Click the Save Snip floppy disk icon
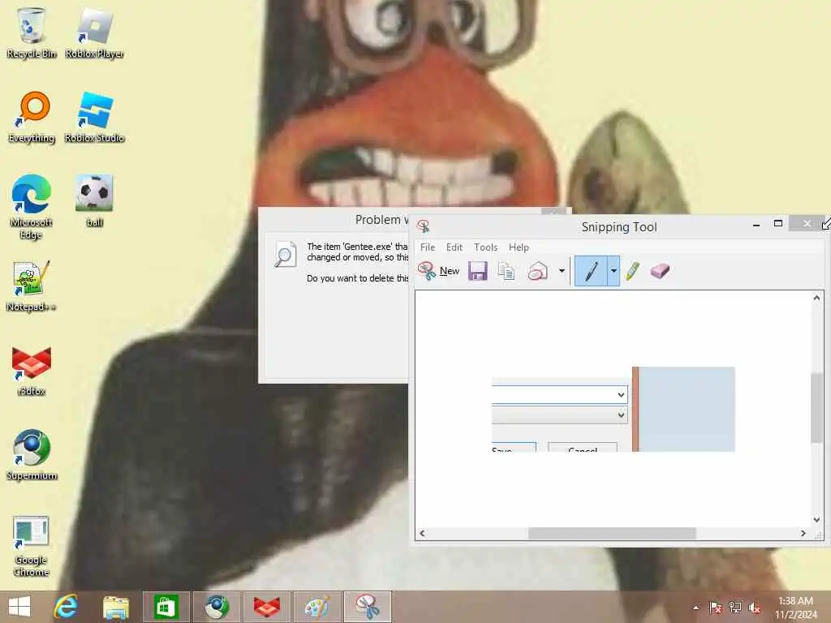This screenshot has height=623, width=831. pos(477,271)
